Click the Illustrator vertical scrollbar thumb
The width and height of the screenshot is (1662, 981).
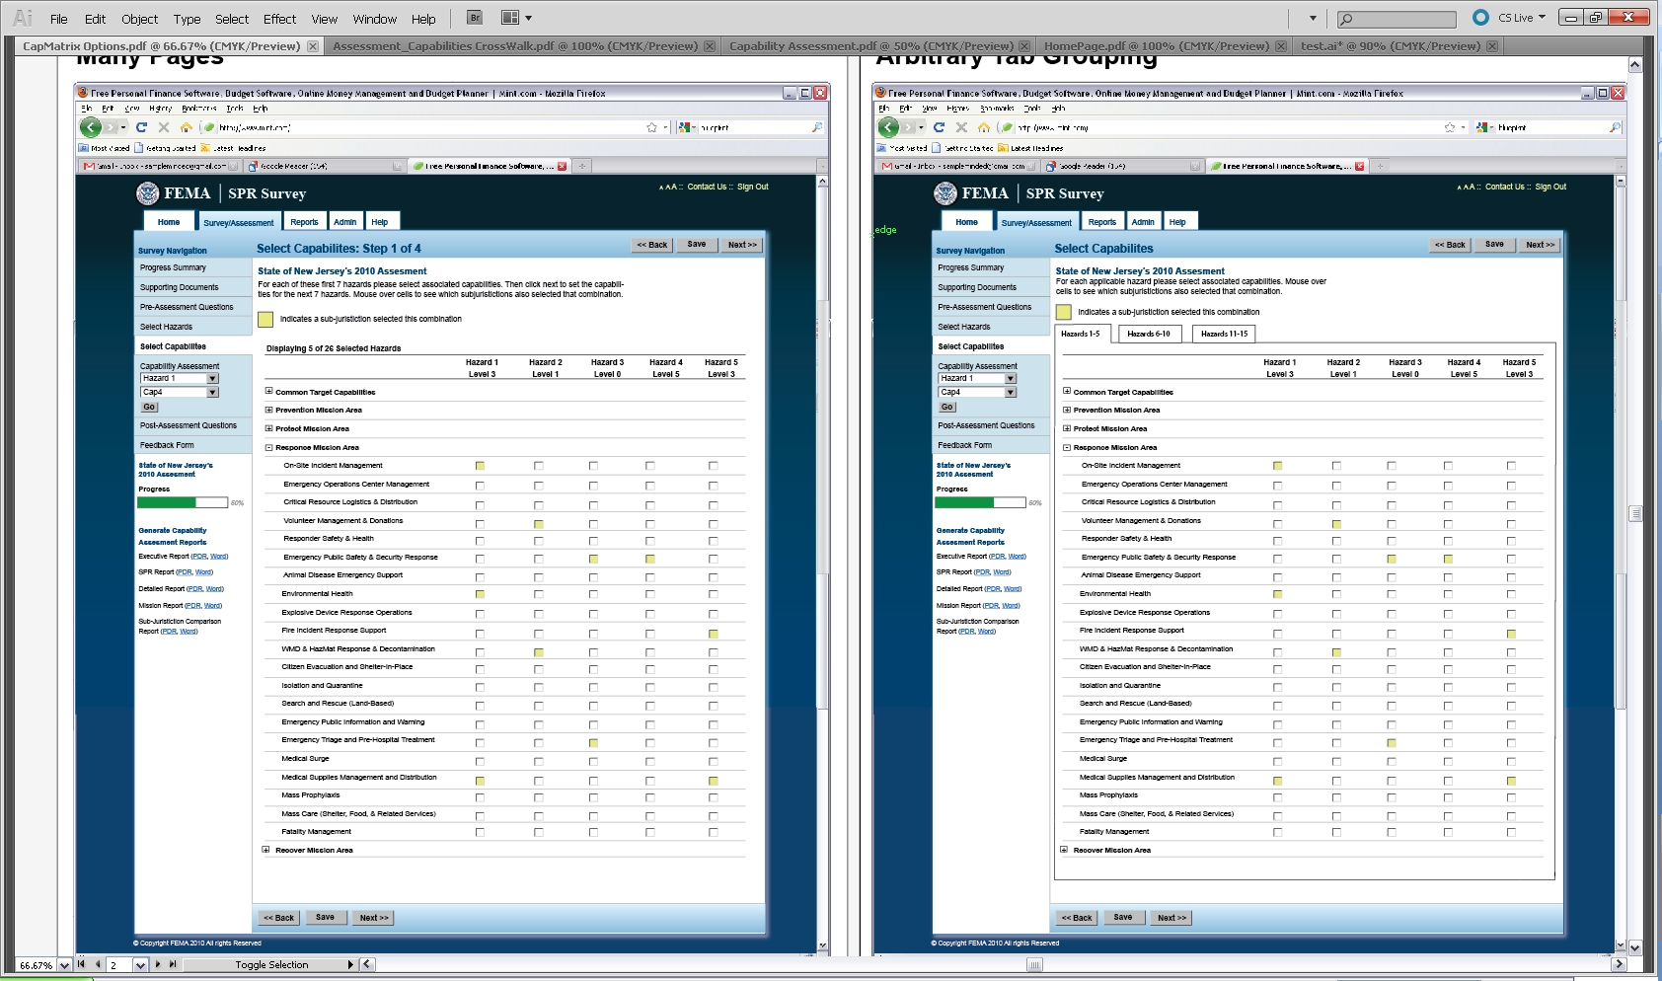click(1635, 513)
